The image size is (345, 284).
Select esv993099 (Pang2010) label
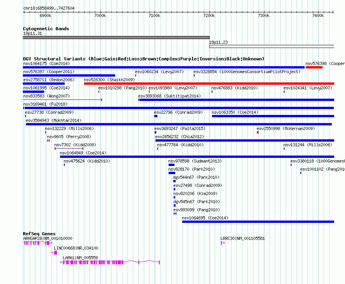[x=197, y=210]
